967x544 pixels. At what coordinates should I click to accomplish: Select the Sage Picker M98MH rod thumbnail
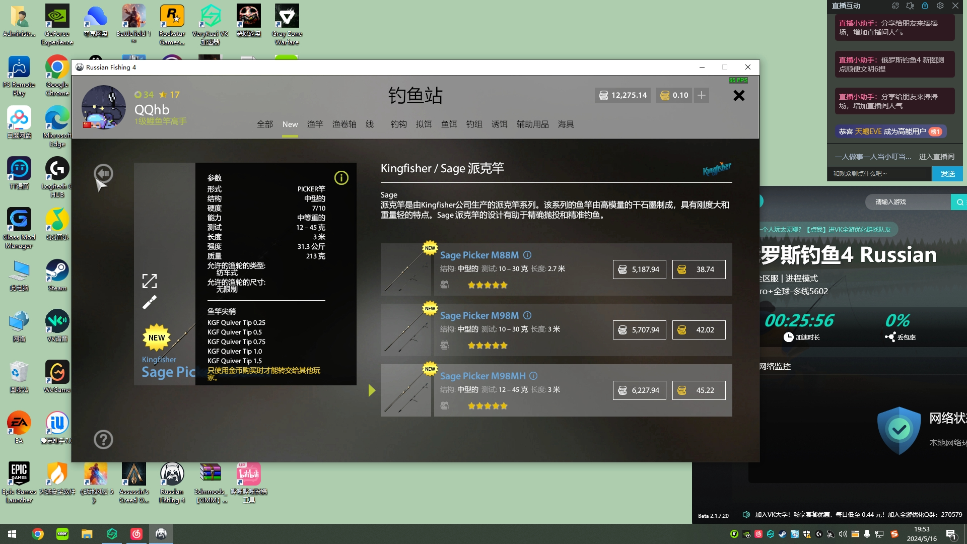click(406, 390)
